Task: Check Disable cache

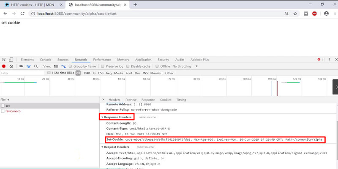Action: (x=128, y=66)
